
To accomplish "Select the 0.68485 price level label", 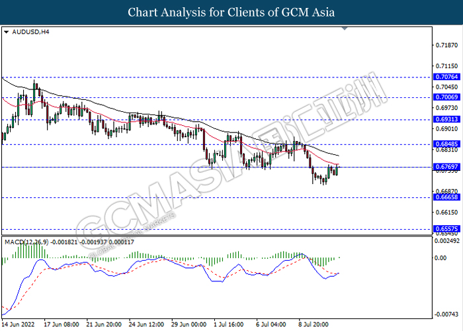I will (x=446, y=144).
